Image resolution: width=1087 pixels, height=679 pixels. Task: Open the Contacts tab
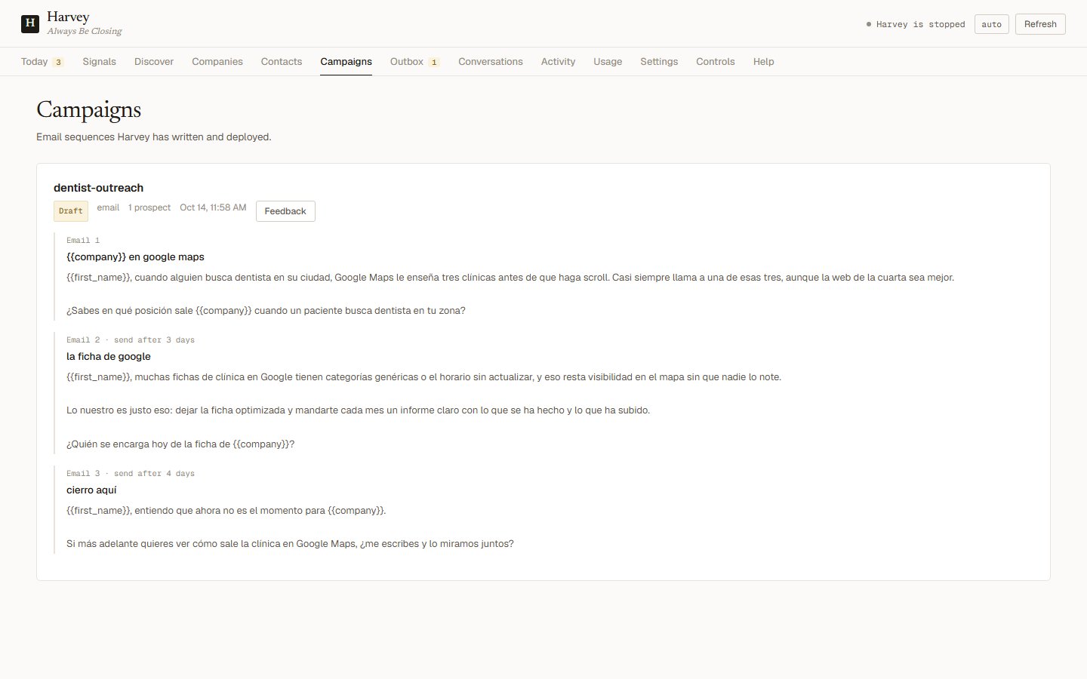[282, 62]
